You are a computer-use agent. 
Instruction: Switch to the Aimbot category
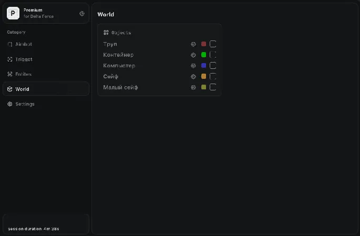click(x=24, y=44)
